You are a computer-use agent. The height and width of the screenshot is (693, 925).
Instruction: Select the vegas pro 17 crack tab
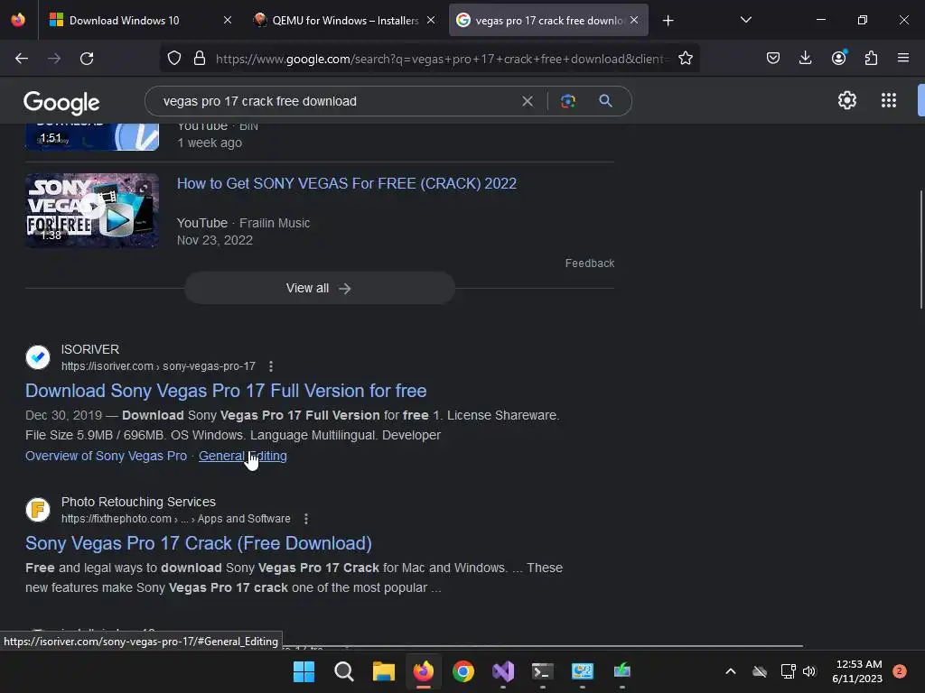click(x=548, y=21)
